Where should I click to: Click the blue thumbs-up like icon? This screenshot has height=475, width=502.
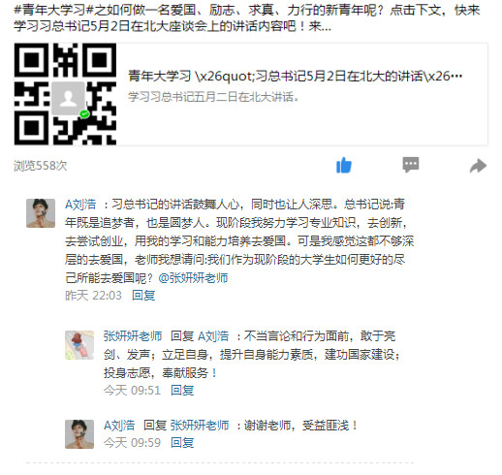pyautogui.click(x=344, y=165)
